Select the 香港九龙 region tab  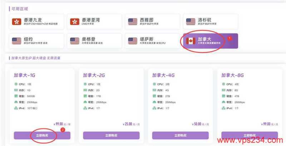36,22
